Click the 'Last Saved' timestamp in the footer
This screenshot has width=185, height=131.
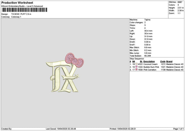61,129
